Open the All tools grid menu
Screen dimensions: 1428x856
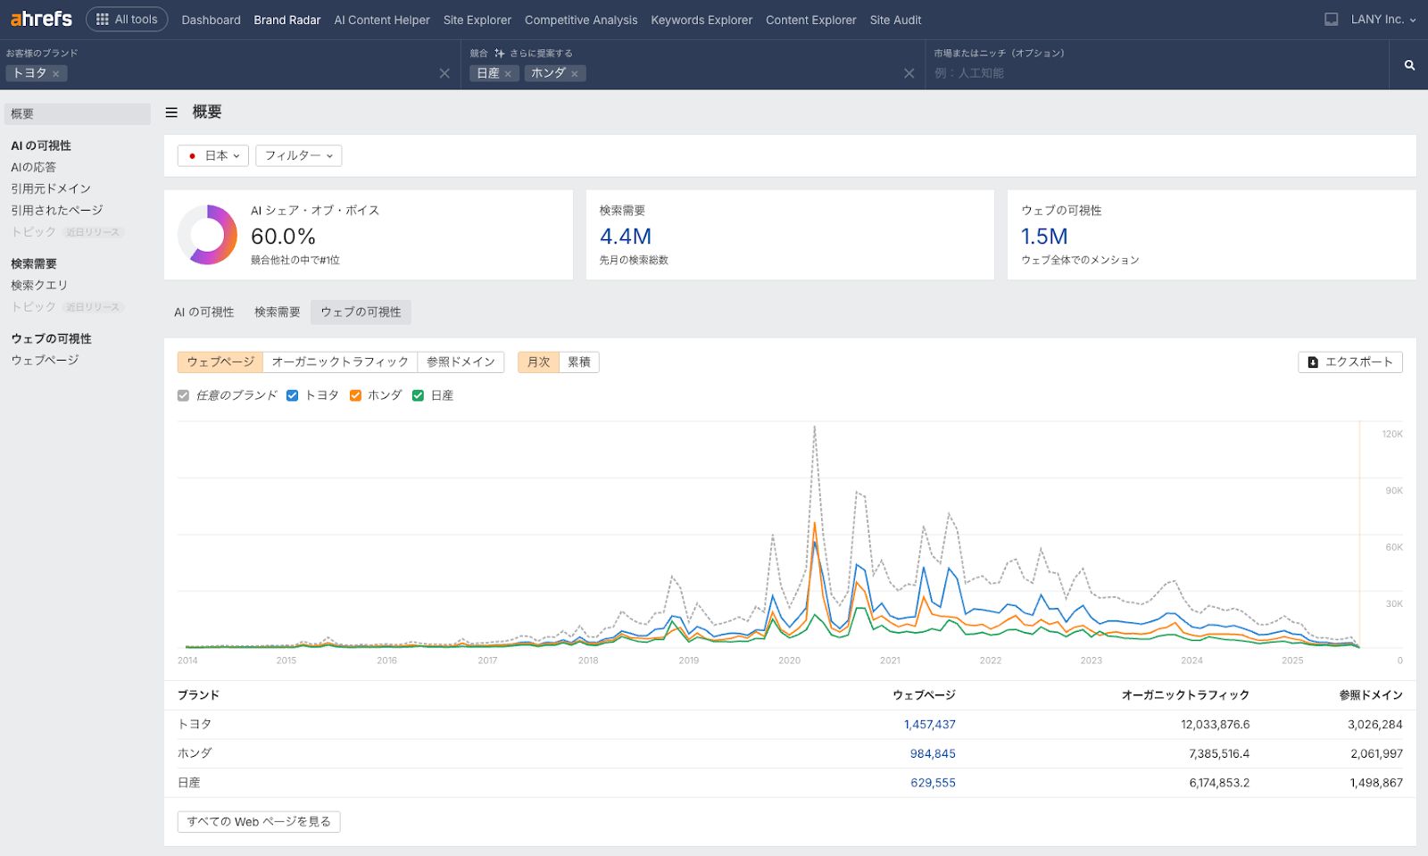(127, 19)
